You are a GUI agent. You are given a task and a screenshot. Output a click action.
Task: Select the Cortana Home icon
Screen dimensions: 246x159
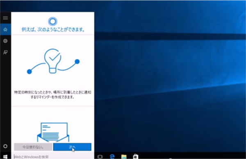pyautogui.click(x=5, y=29)
